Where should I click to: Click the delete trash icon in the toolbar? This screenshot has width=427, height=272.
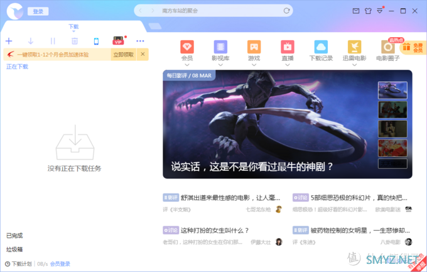point(75,41)
